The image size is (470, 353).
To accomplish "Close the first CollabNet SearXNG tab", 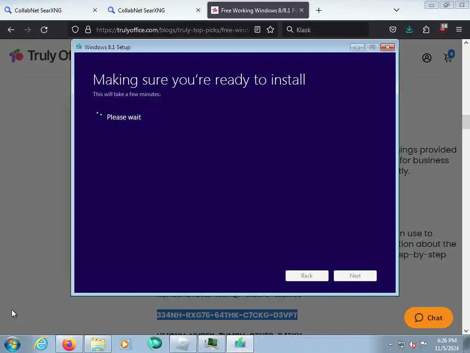I will (x=95, y=10).
